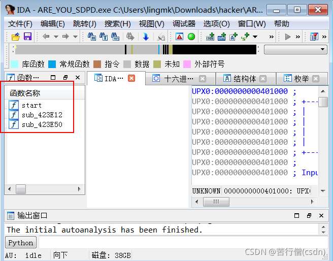Viewport: 333px width, 261px height.
Task: Click the binoculars byte sequence search icon
Action: pyautogui.click(x=115, y=37)
